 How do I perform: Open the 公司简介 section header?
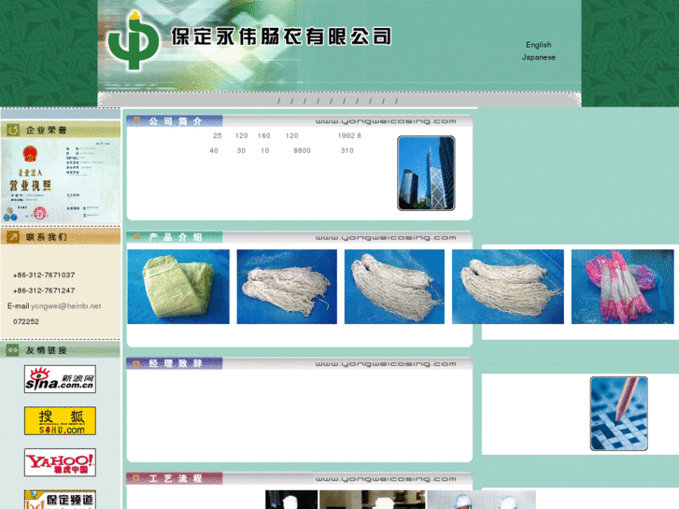pyautogui.click(x=175, y=120)
